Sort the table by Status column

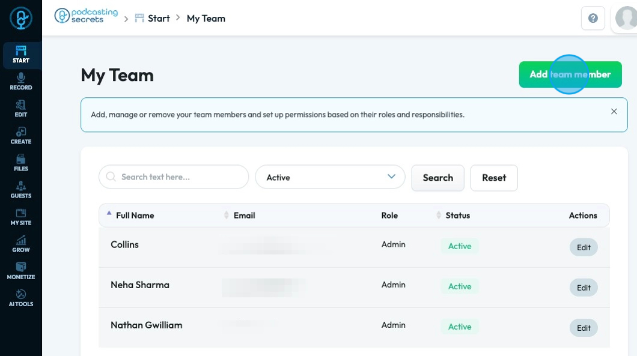point(457,216)
